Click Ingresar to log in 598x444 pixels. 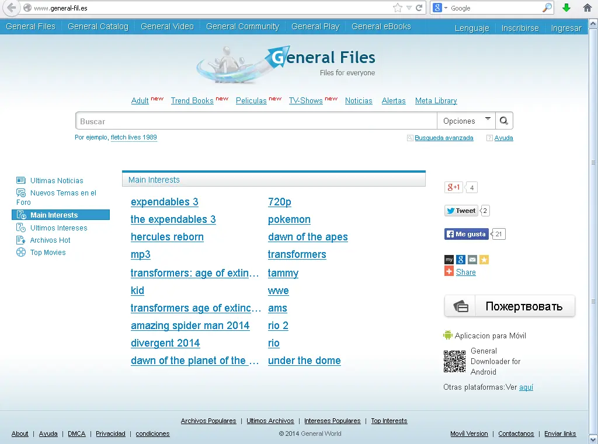[x=566, y=28]
